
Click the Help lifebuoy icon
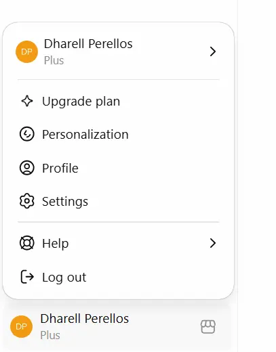click(27, 243)
